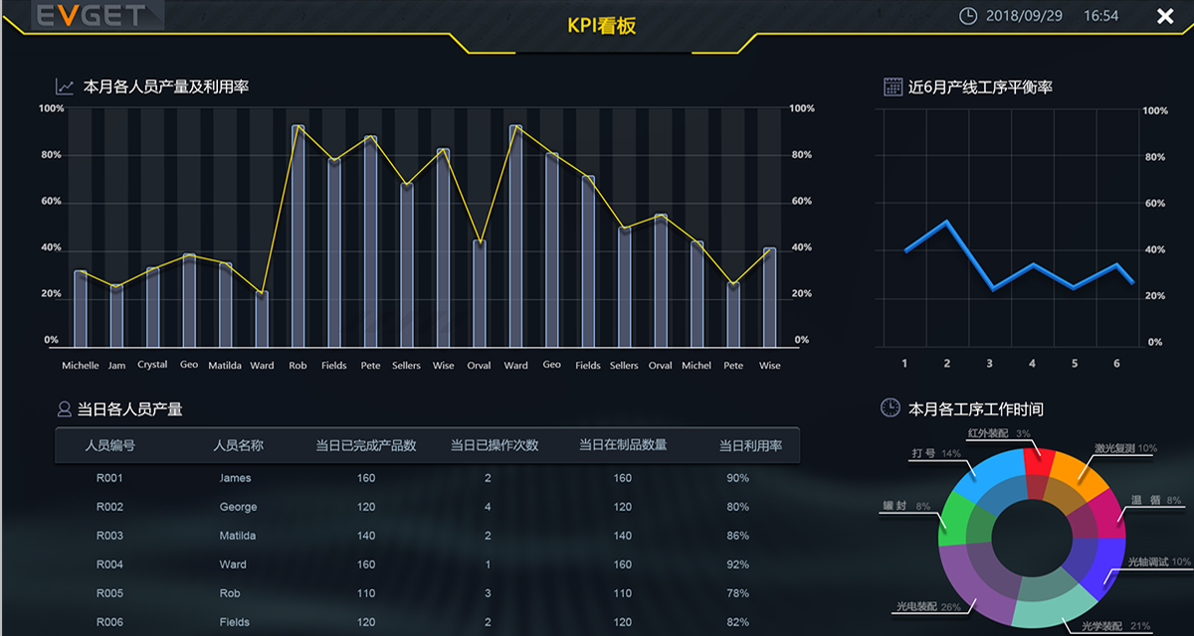This screenshot has height=636, width=1194.
Task: Click Crystal's bar in the output chart
Action: [152, 306]
